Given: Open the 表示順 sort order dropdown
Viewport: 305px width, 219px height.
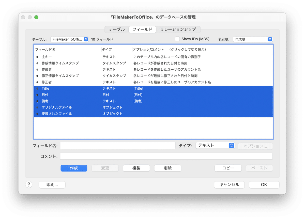Looking at the screenshot, I should [x=253, y=39].
